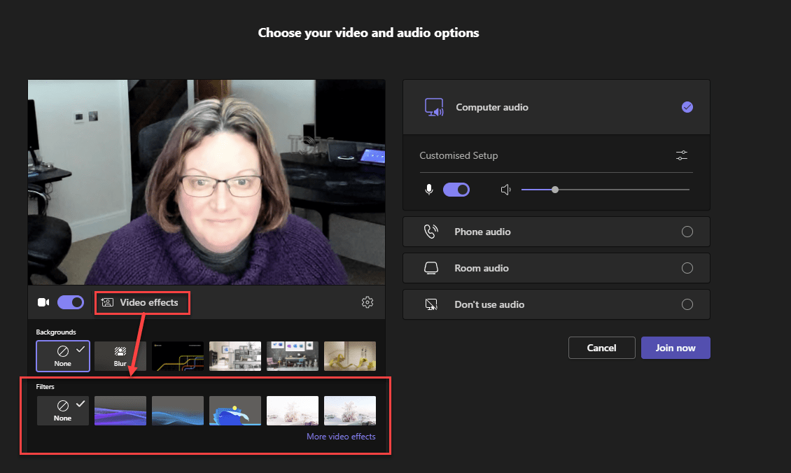Screen dimensions: 791x473
Task: Click the microphone icon
Action: tap(429, 190)
